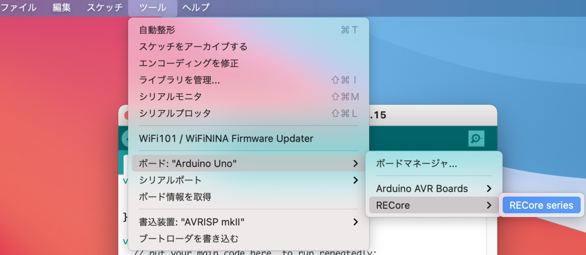This screenshot has height=255, width=586.
Task: Close the open ツール menu
Action: pos(152,7)
